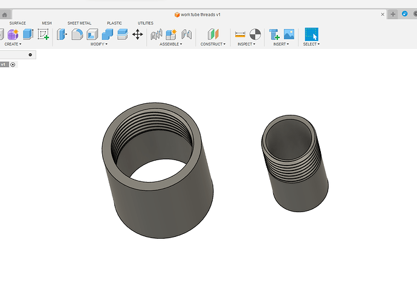The width and height of the screenshot is (417, 301).
Task: Open the Measure tool
Action: [x=240, y=34]
